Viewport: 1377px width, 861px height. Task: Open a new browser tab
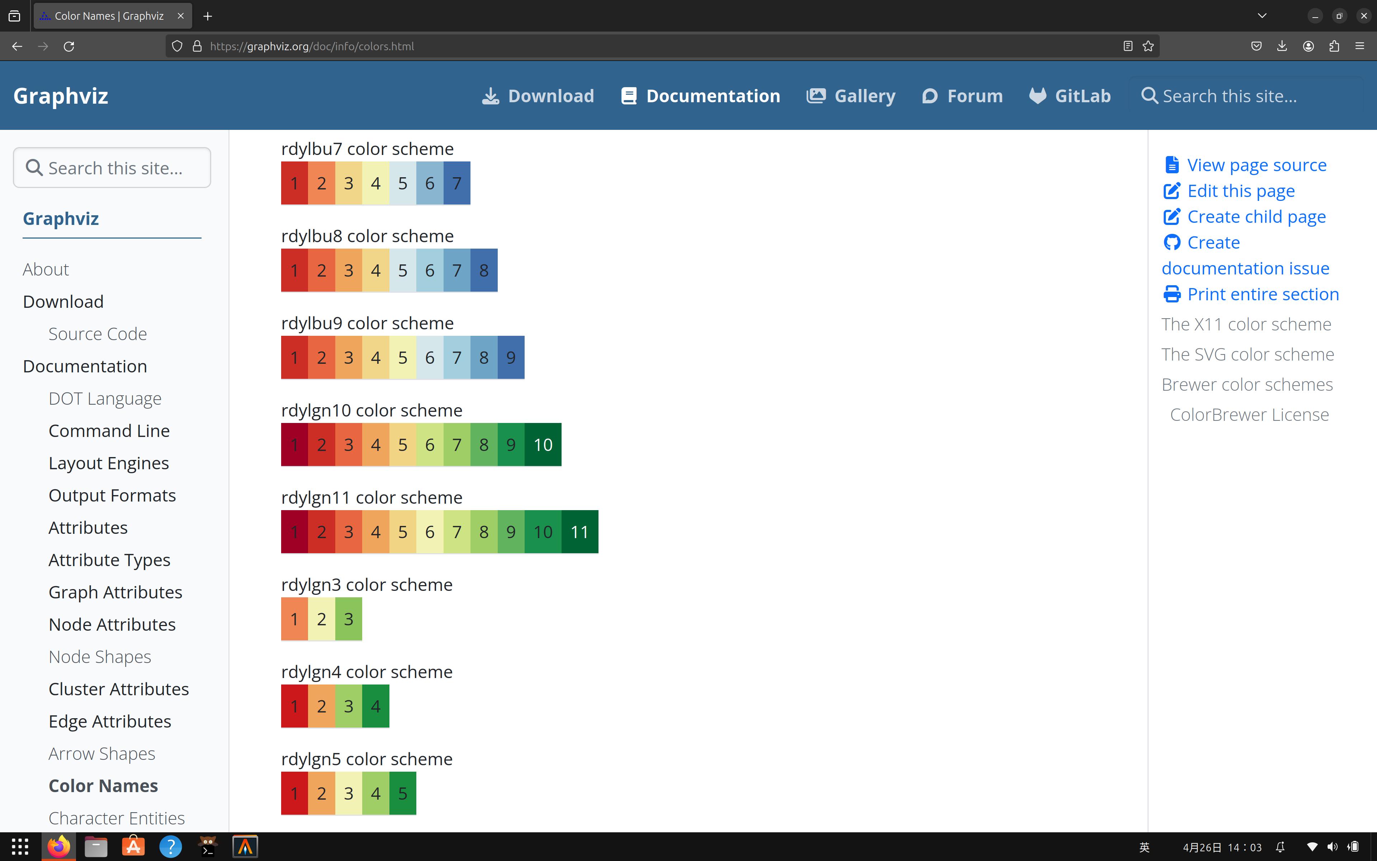(208, 16)
